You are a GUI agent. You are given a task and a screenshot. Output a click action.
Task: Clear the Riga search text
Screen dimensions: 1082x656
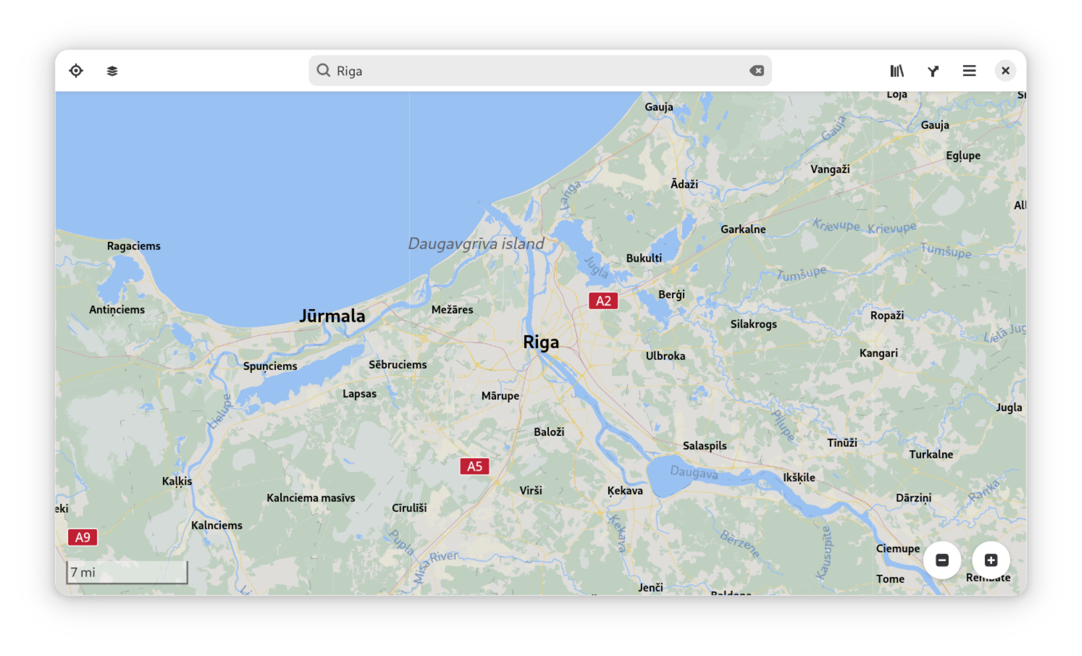[756, 71]
